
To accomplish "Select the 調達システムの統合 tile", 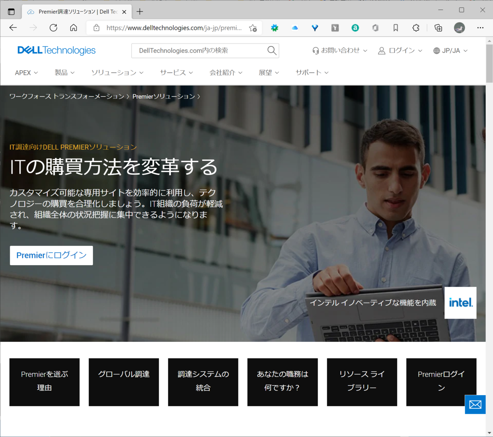I will (x=203, y=382).
